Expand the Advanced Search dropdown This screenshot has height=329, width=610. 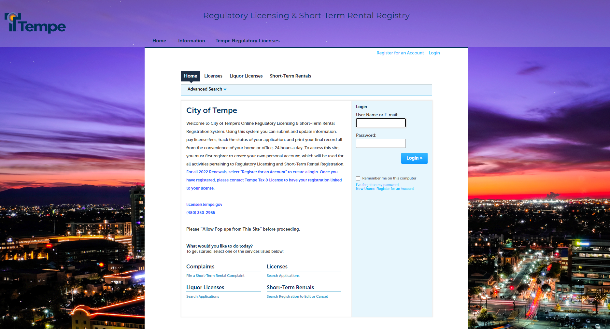(x=207, y=89)
